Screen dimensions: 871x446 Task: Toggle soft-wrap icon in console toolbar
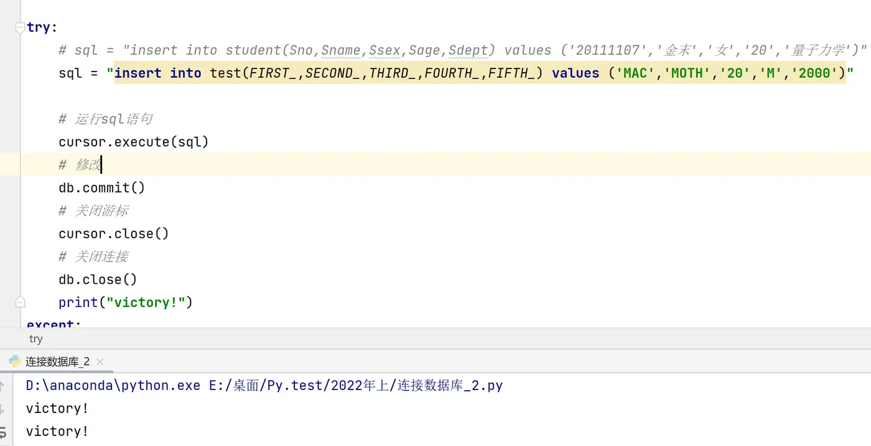3,432
